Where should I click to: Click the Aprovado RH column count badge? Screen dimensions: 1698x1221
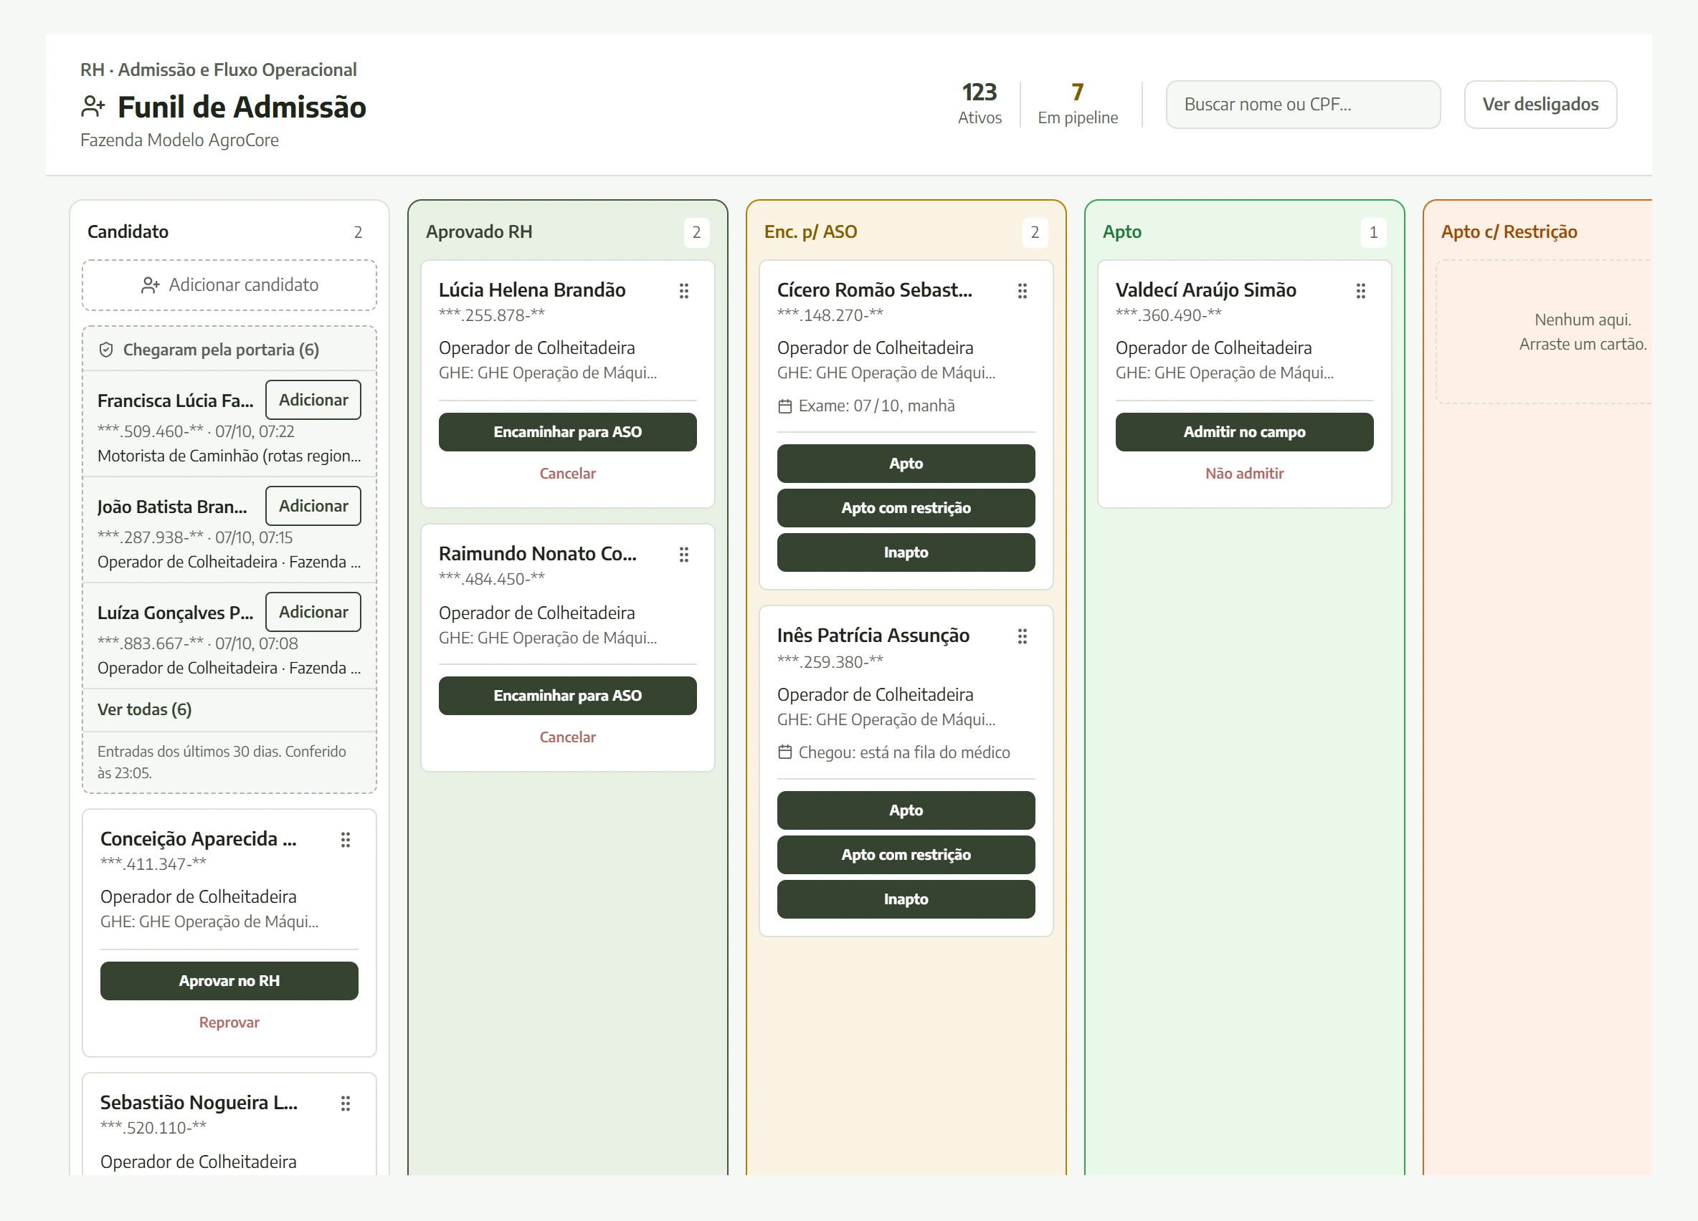point(696,232)
